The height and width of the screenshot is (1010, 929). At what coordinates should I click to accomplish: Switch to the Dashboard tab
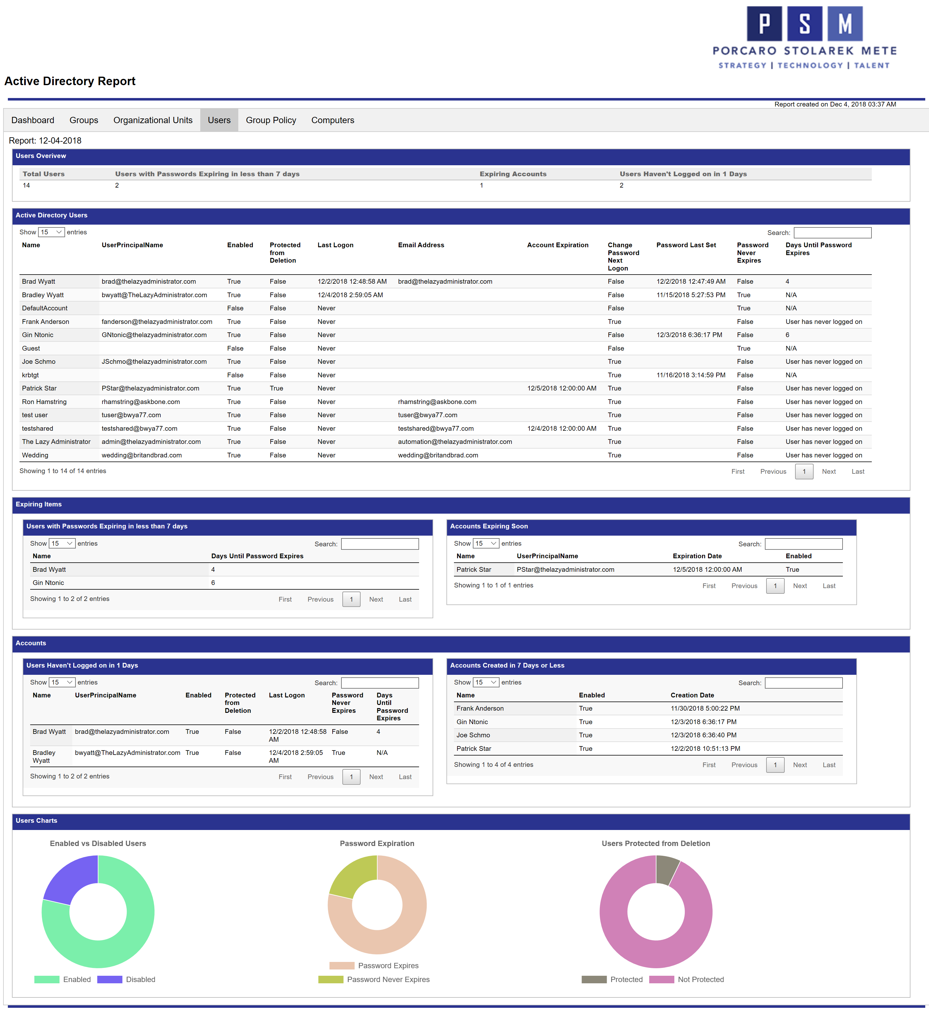point(33,120)
